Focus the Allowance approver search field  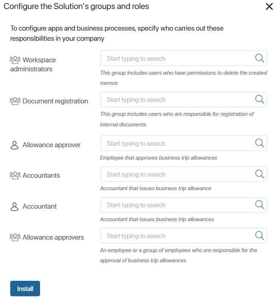point(183,143)
